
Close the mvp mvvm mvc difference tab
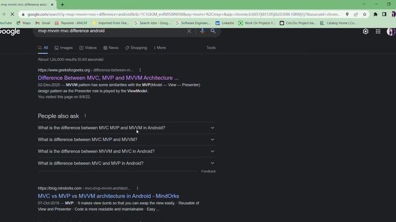(x=52, y=4)
